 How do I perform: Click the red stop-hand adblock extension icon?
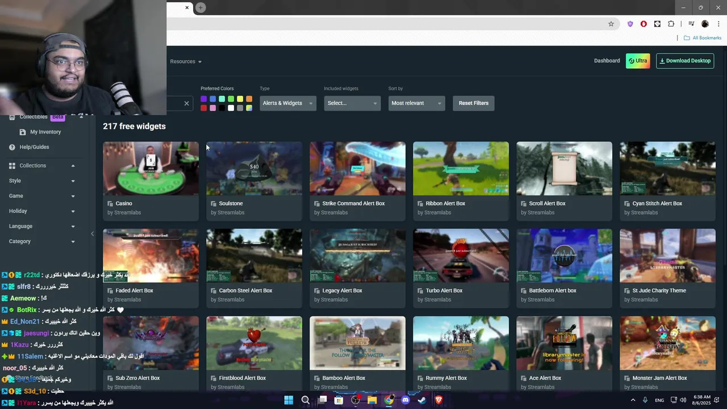[x=644, y=24]
